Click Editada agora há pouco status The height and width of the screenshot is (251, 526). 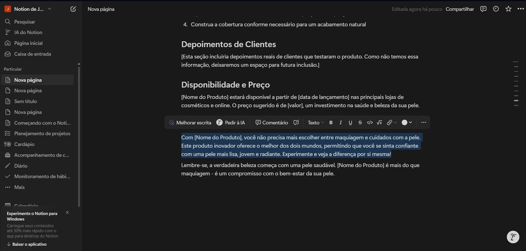click(417, 9)
